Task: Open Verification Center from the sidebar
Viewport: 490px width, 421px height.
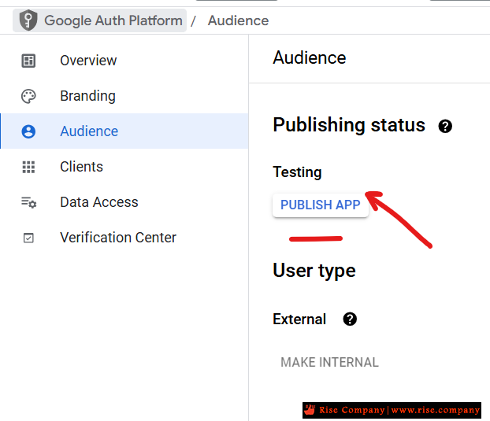Action: (124, 238)
